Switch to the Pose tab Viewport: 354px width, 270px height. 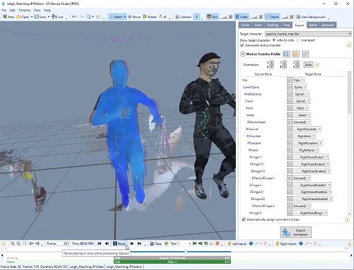[287, 25]
